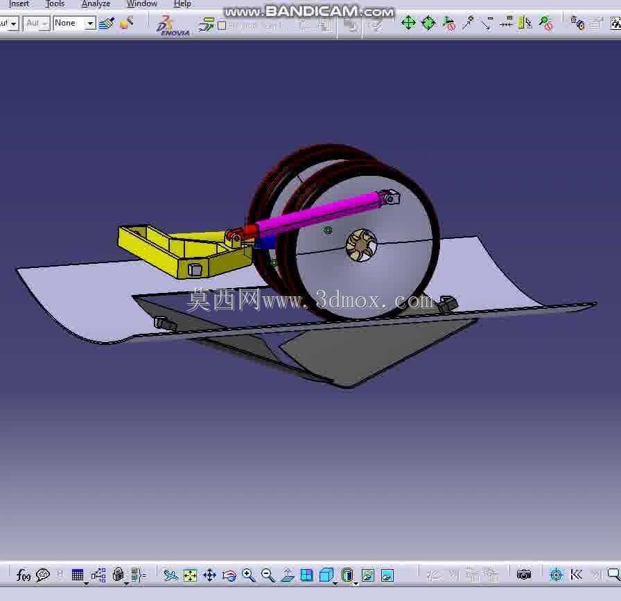This screenshot has width=621, height=601.
Task: Click the Zoom Out magnifier
Action: tap(268, 575)
